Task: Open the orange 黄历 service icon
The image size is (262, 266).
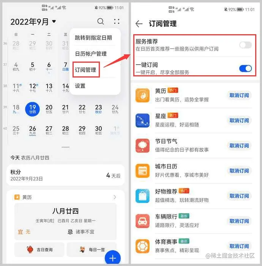Action: (x=142, y=95)
